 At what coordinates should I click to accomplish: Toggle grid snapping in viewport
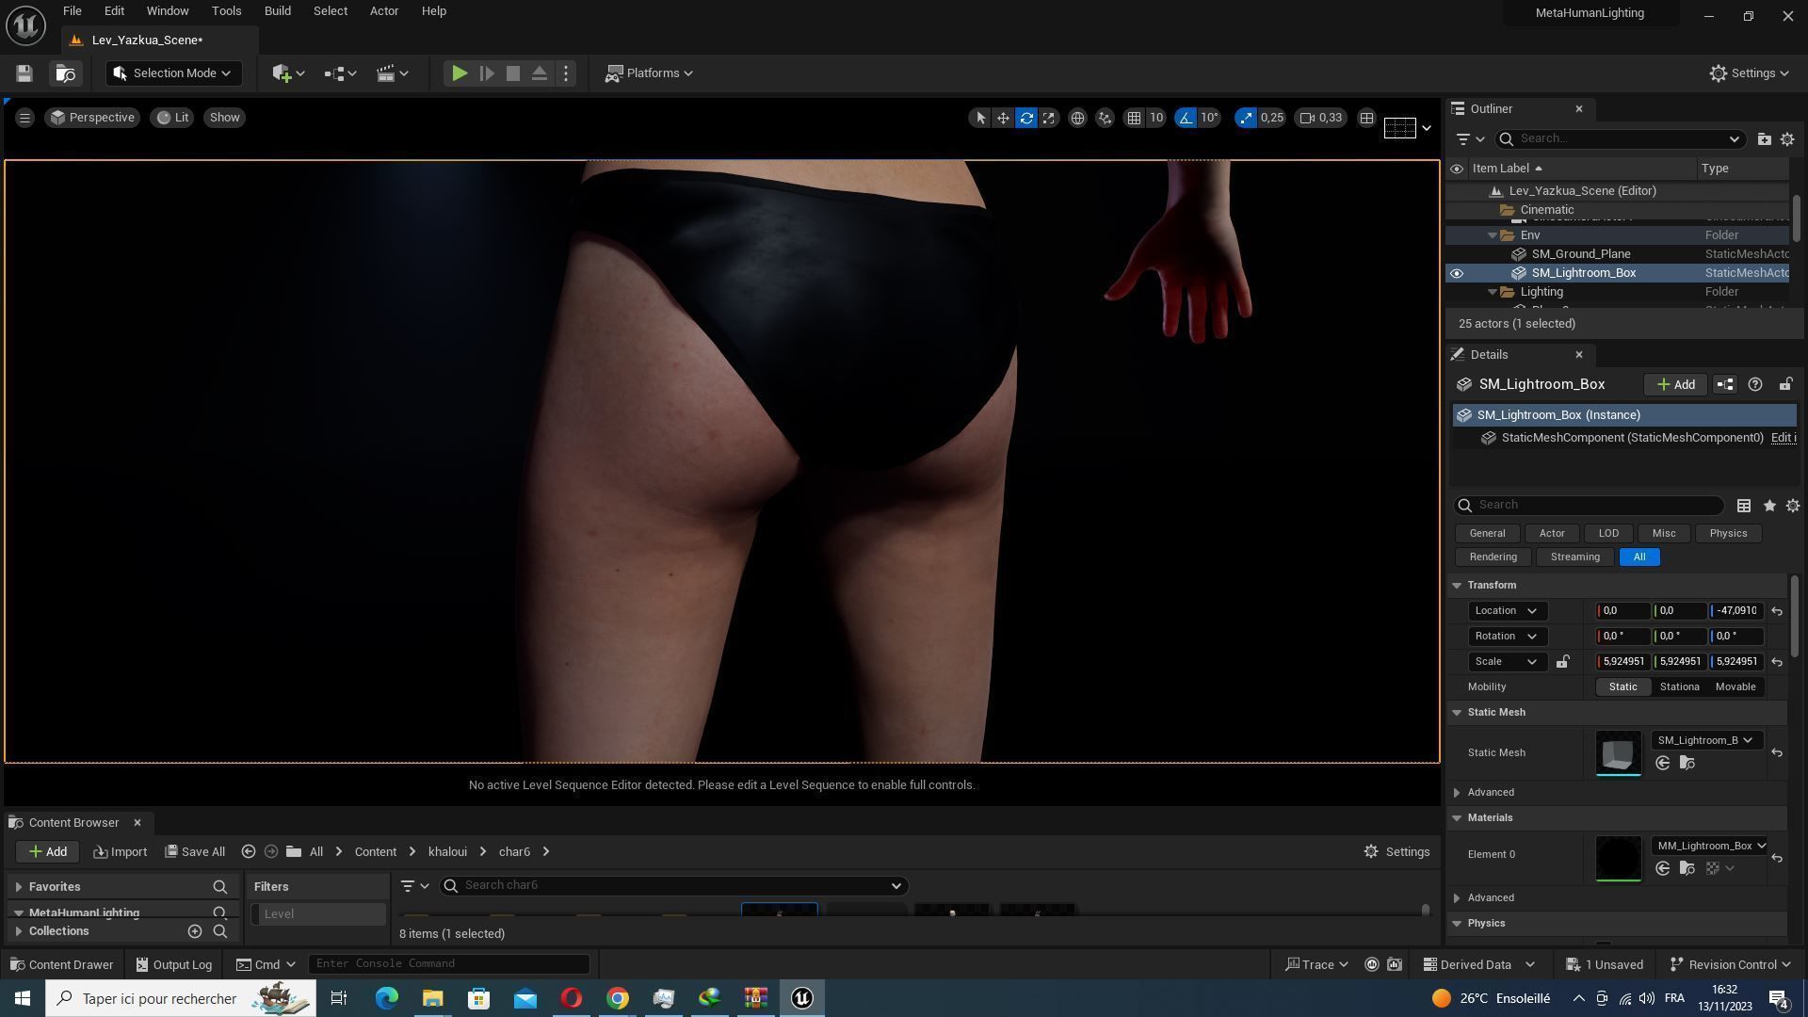click(x=1135, y=118)
